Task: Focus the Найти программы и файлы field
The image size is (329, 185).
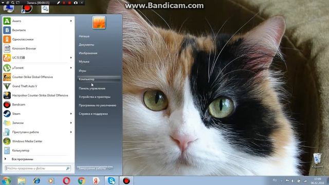Action: 38,168
